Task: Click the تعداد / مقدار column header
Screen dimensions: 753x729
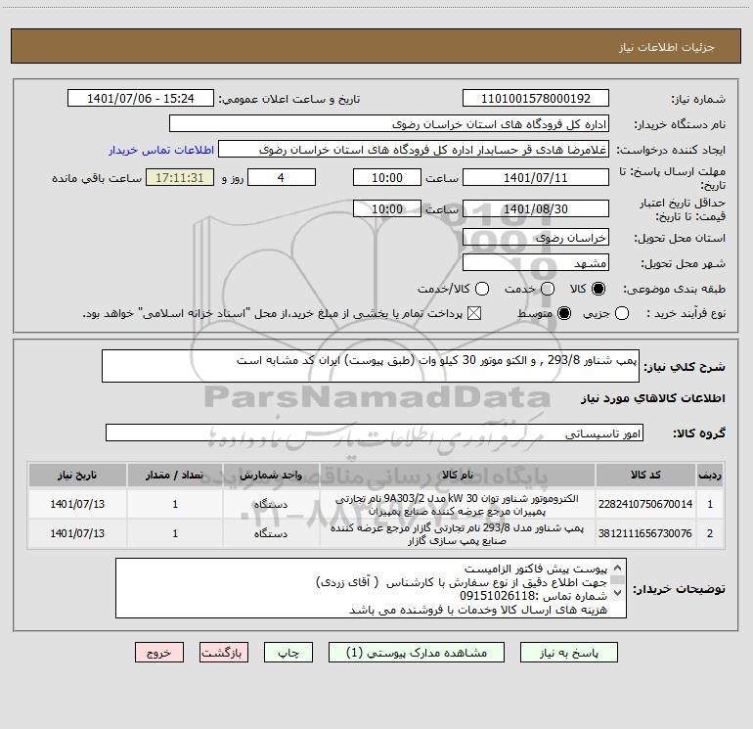Action: click(175, 475)
